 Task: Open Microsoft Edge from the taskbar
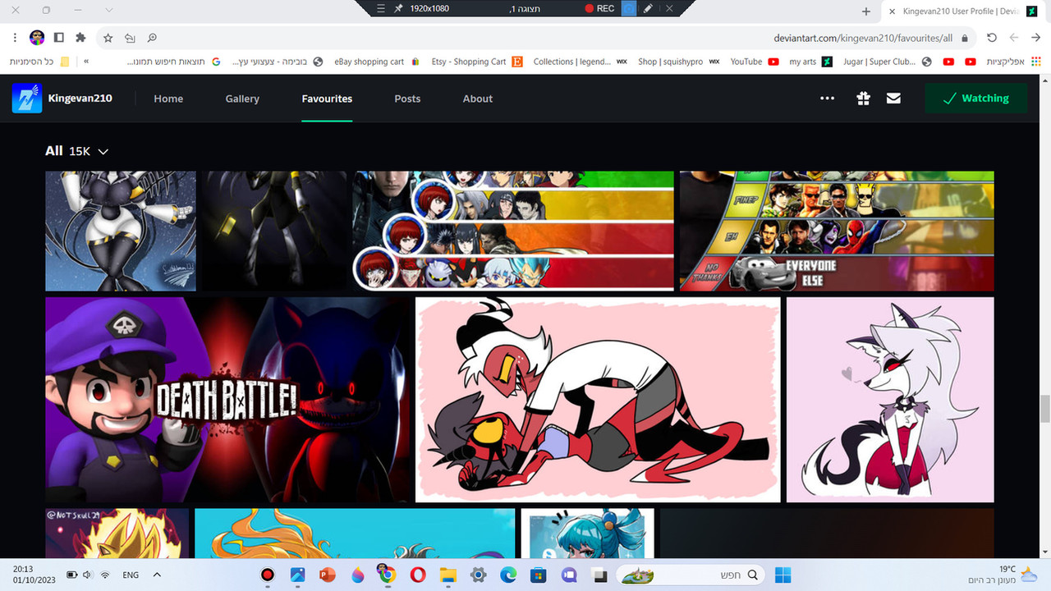coord(508,575)
